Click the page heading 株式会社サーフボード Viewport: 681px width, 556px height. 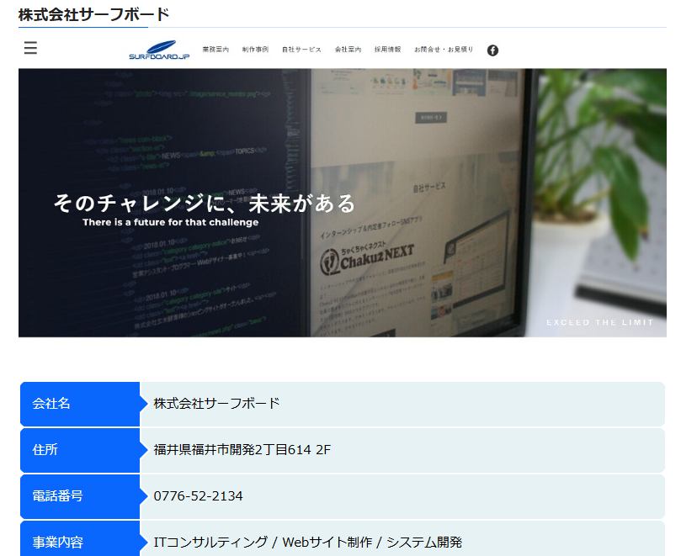point(93,15)
